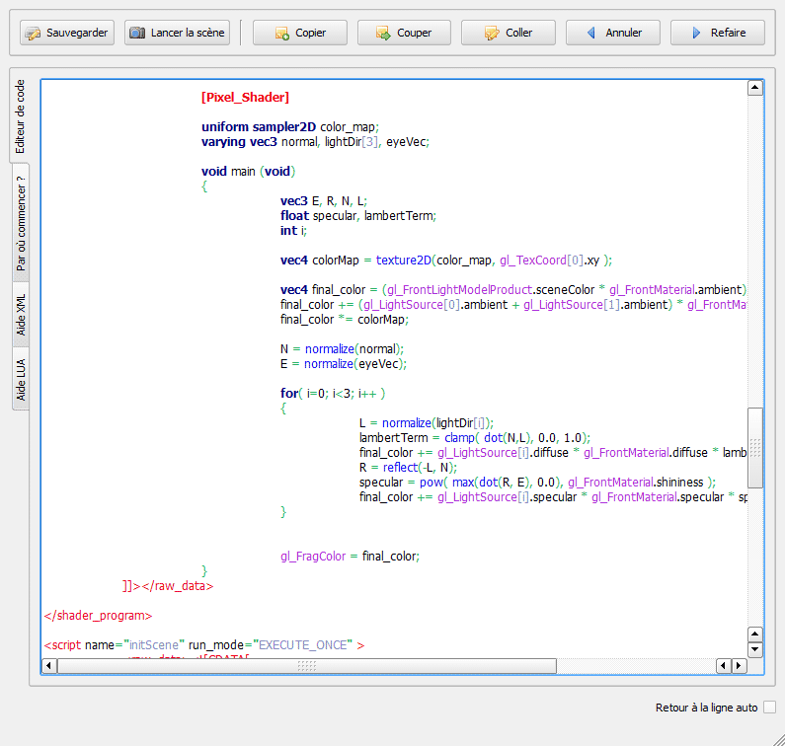Click the Couper cut icon
Viewport: 785px width, 746px height.
click(x=383, y=34)
